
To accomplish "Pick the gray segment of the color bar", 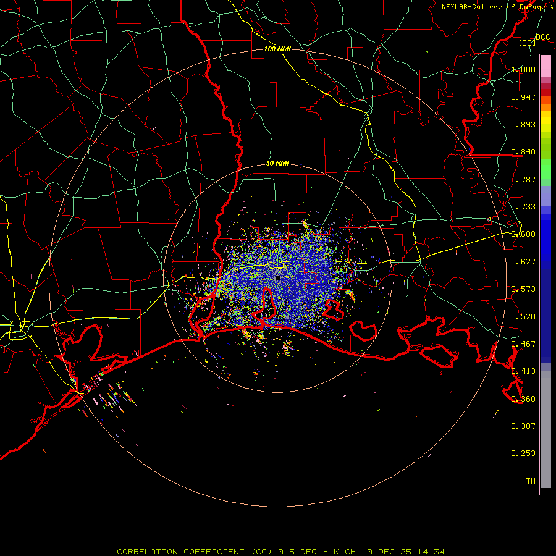I will 545,429.
